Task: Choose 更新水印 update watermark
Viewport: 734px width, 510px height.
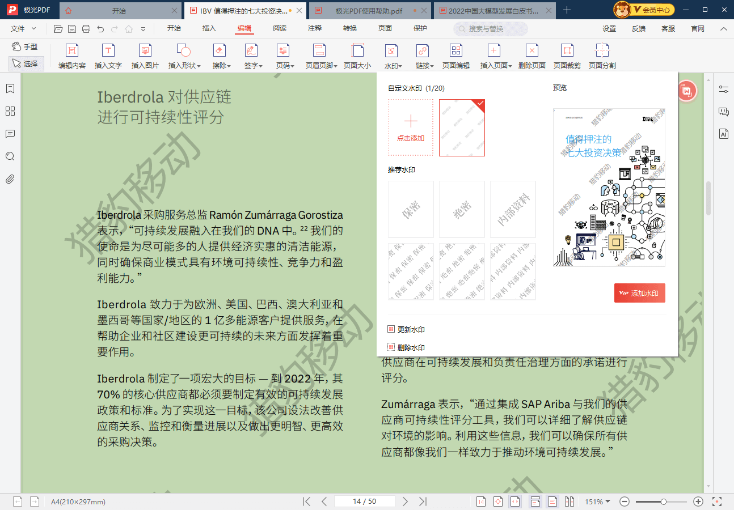Action: tap(406, 329)
